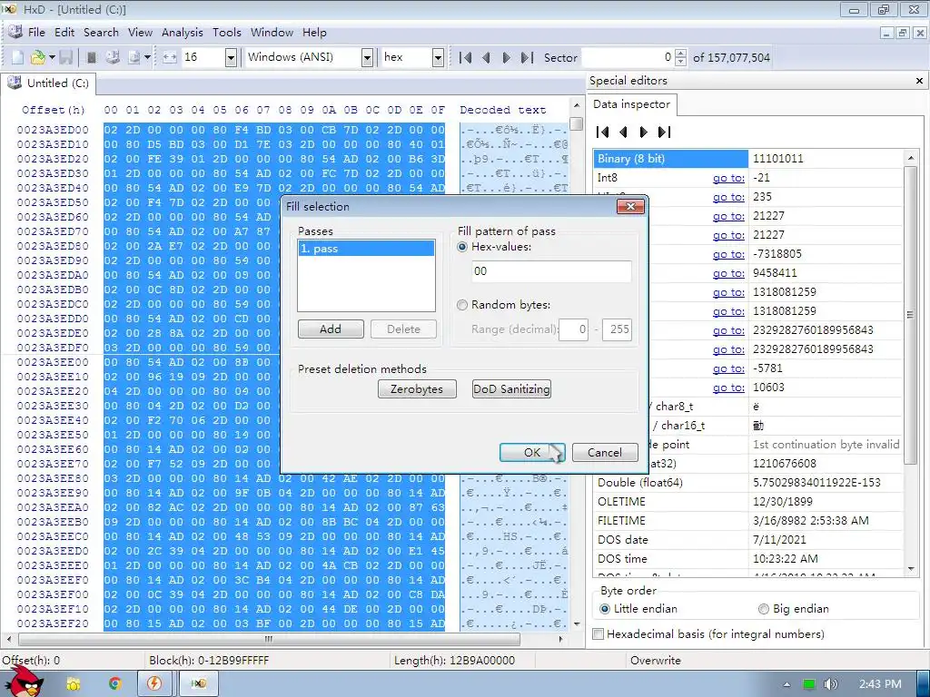Screen dimensions: 930x697
Task: Go to last sector toolbar arrow
Action: (527, 57)
